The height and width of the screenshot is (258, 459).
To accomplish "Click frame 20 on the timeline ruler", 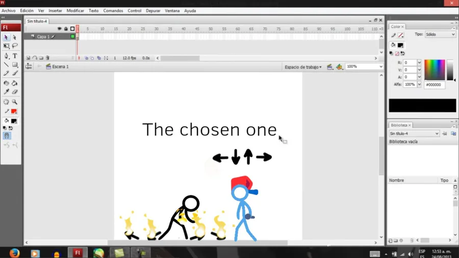I will 129,29.
